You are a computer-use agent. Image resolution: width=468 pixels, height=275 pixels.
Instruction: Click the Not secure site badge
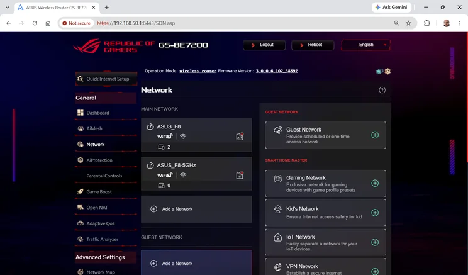[x=76, y=23]
